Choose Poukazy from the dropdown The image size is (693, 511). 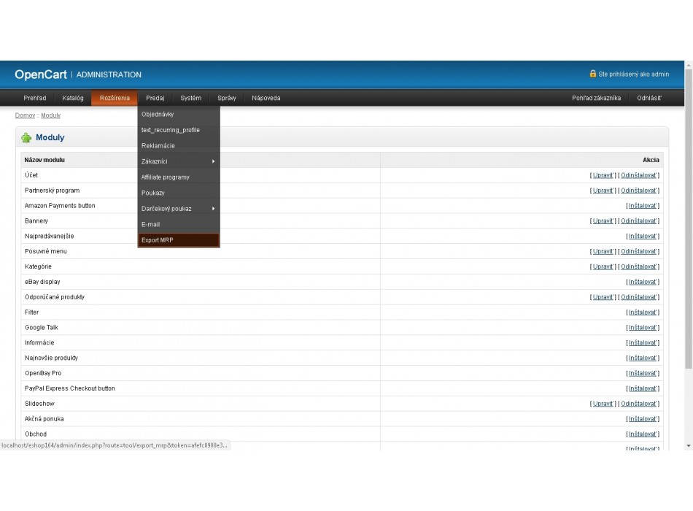[x=179, y=193]
